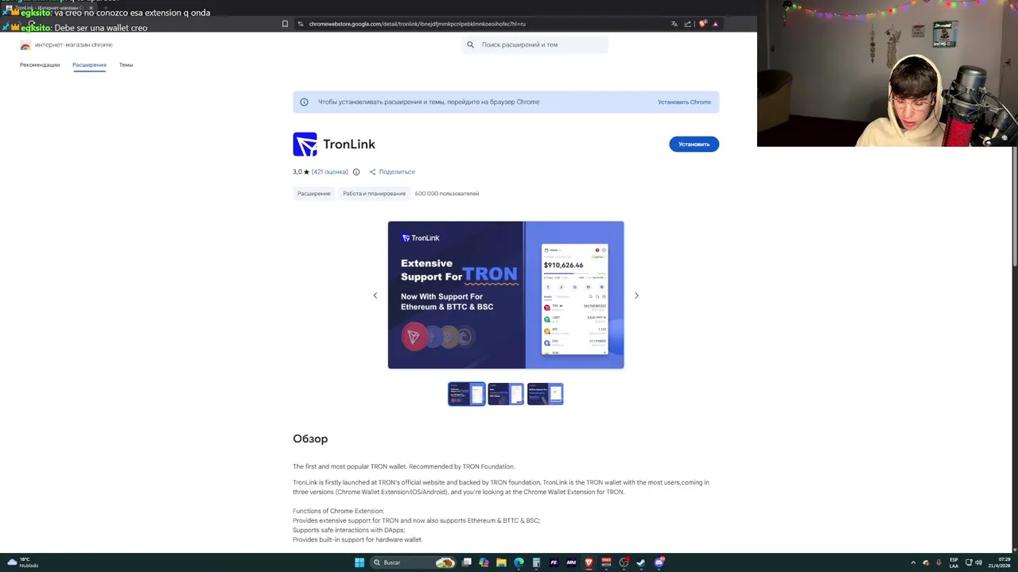Click the Chrome Web Store rainbow logo
The height and width of the screenshot is (572, 1018).
tap(25, 45)
